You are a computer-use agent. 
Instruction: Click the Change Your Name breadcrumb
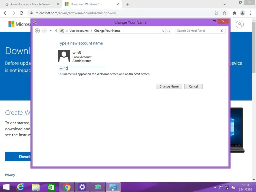pyautogui.click(x=107, y=31)
